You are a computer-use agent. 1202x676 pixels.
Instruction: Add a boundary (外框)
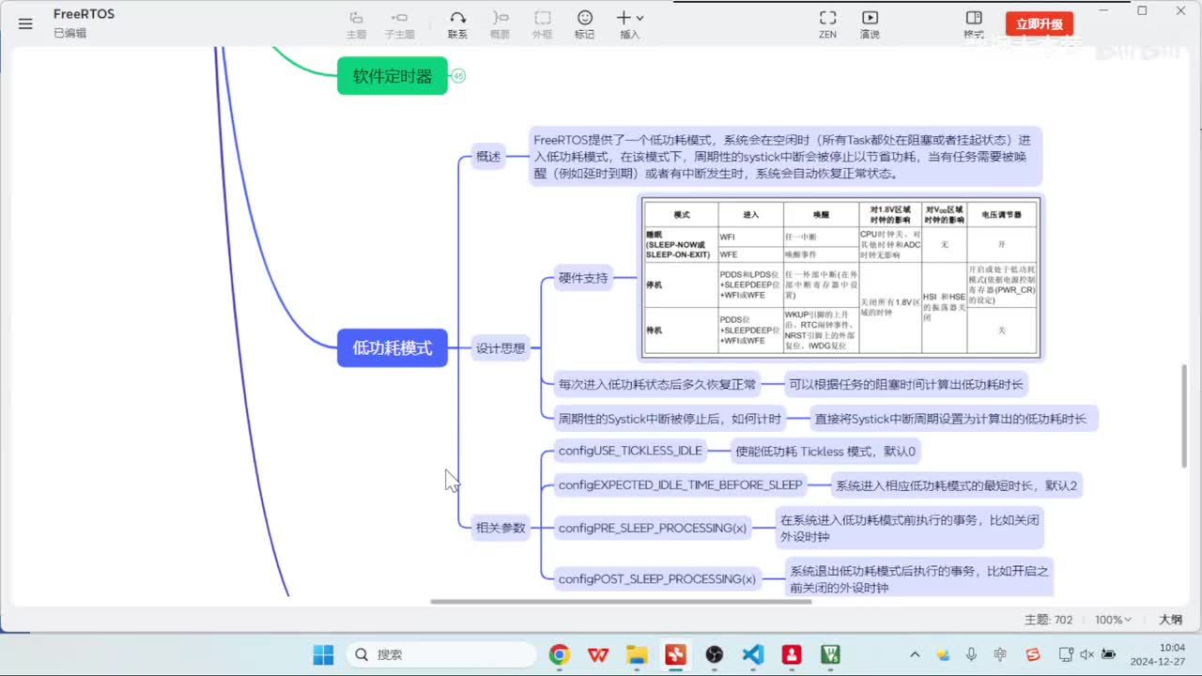[543, 24]
